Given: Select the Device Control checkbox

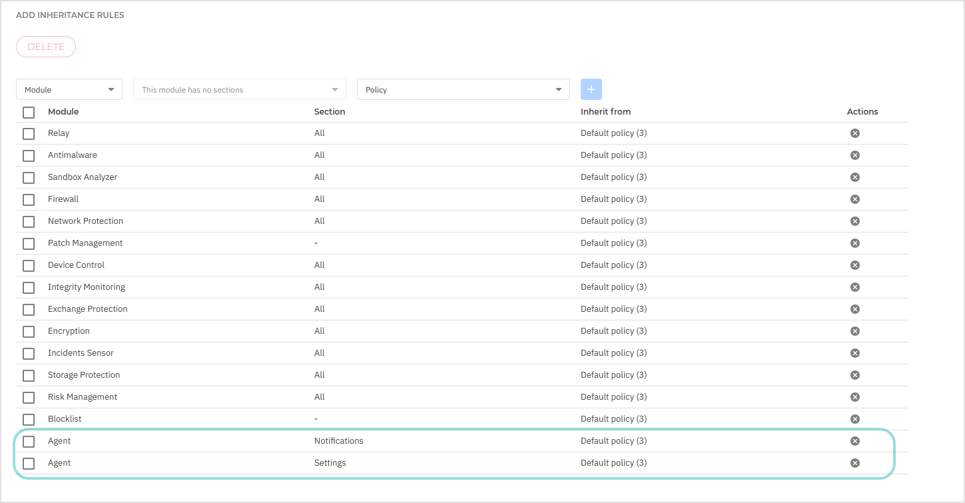Looking at the screenshot, I should pos(29,265).
